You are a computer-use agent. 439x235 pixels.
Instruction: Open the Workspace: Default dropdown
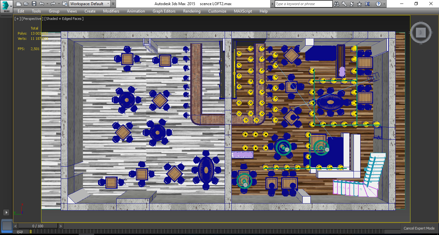point(90,4)
